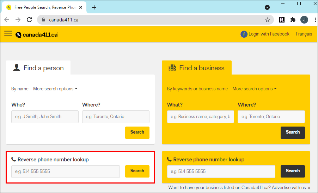This screenshot has width=318, height=193.
Task: Minimize the browser window
Action: click(283, 4)
